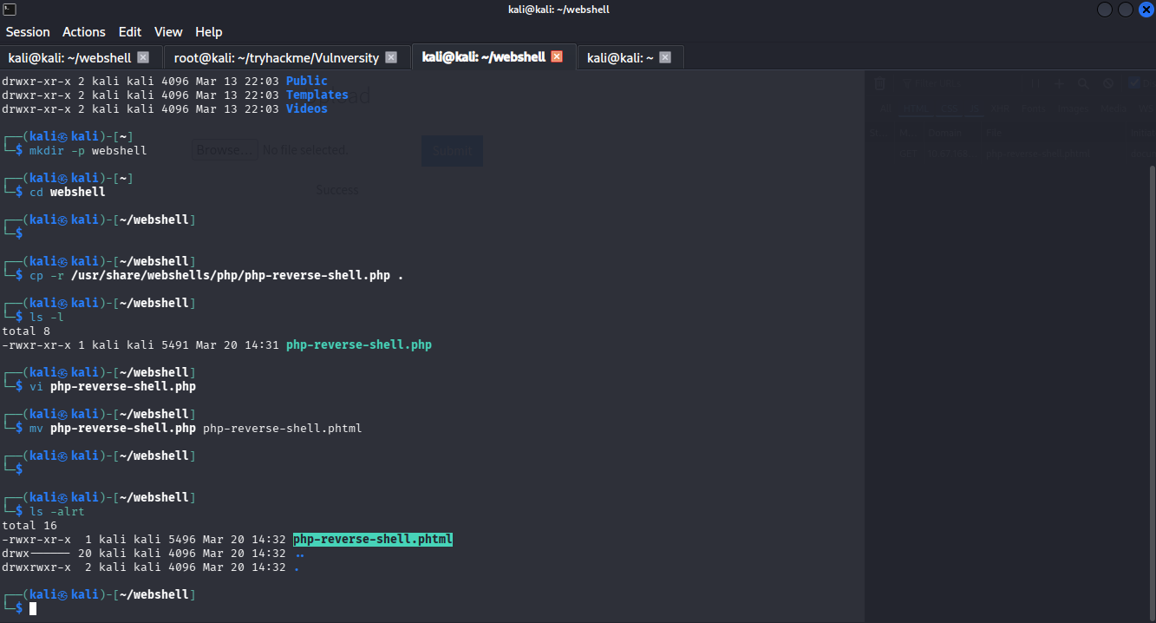Click the terminal cursor at last prompt

pyautogui.click(x=33, y=608)
